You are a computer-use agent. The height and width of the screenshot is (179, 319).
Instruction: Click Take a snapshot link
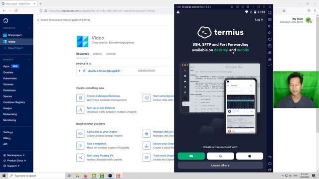(96, 144)
